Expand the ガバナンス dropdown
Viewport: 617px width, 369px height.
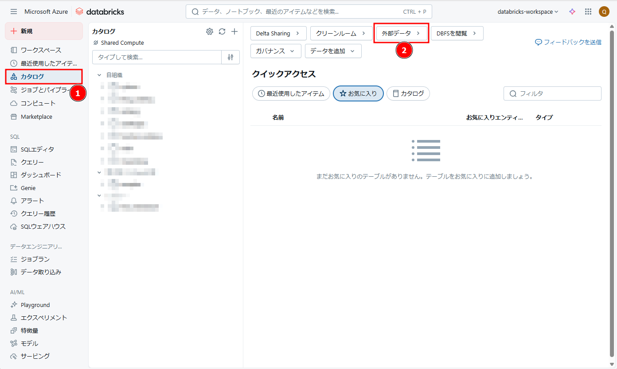276,51
